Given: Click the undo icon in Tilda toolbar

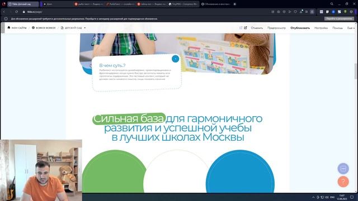Looking at the screenshot, I should [x=241, y=28].
